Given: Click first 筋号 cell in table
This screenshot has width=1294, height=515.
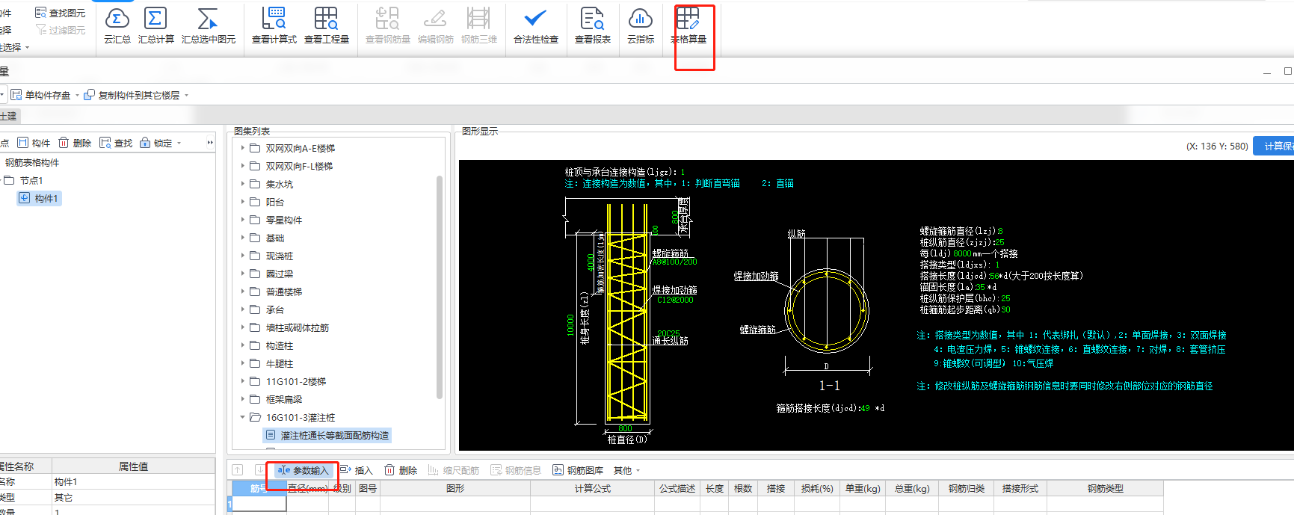Looking at the screenshot, I should click(x=259, y=504).
